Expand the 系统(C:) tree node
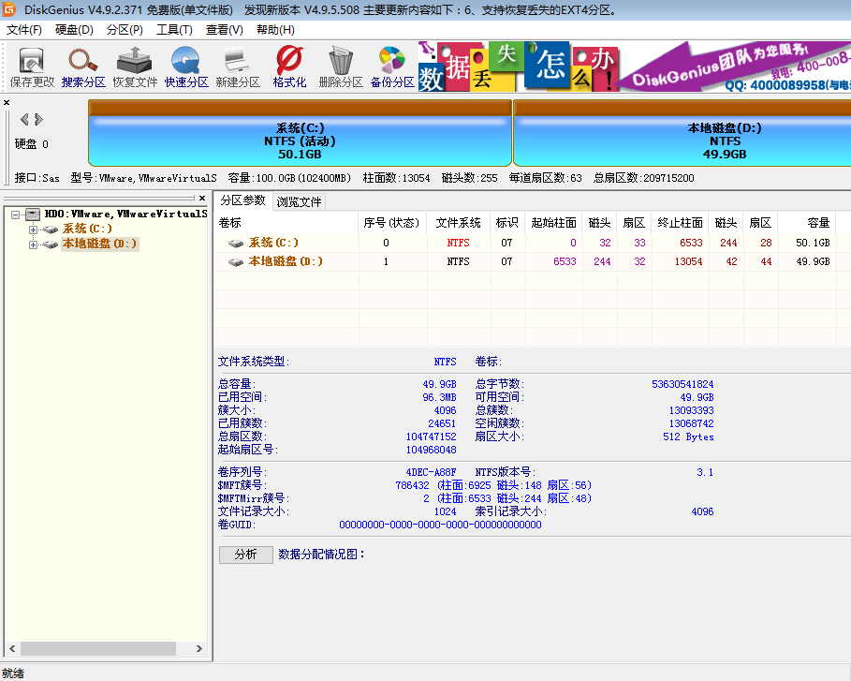The image size is (851, 681). [34, 229]
